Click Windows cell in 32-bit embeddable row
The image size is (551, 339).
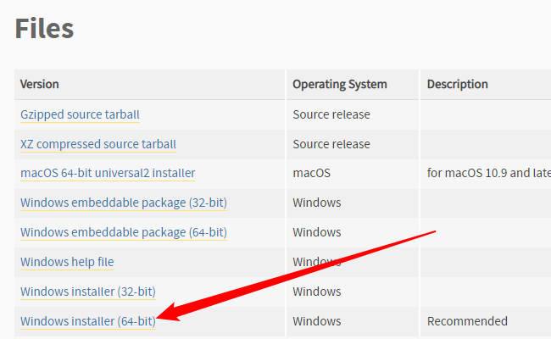point(317,203)
